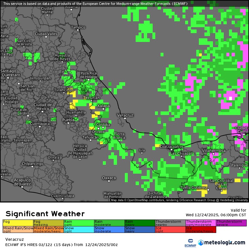The width and height of the screenshot is (249, 249).
Task: Select the Snow moderate legend swatch
Action: (109, 229)
